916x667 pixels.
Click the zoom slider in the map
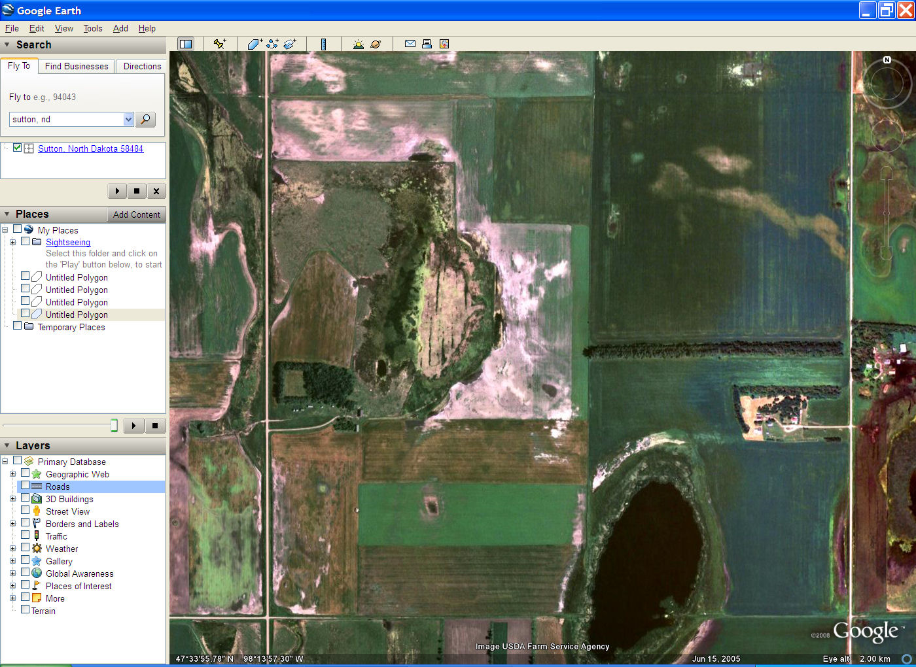[x=887, y=213]
